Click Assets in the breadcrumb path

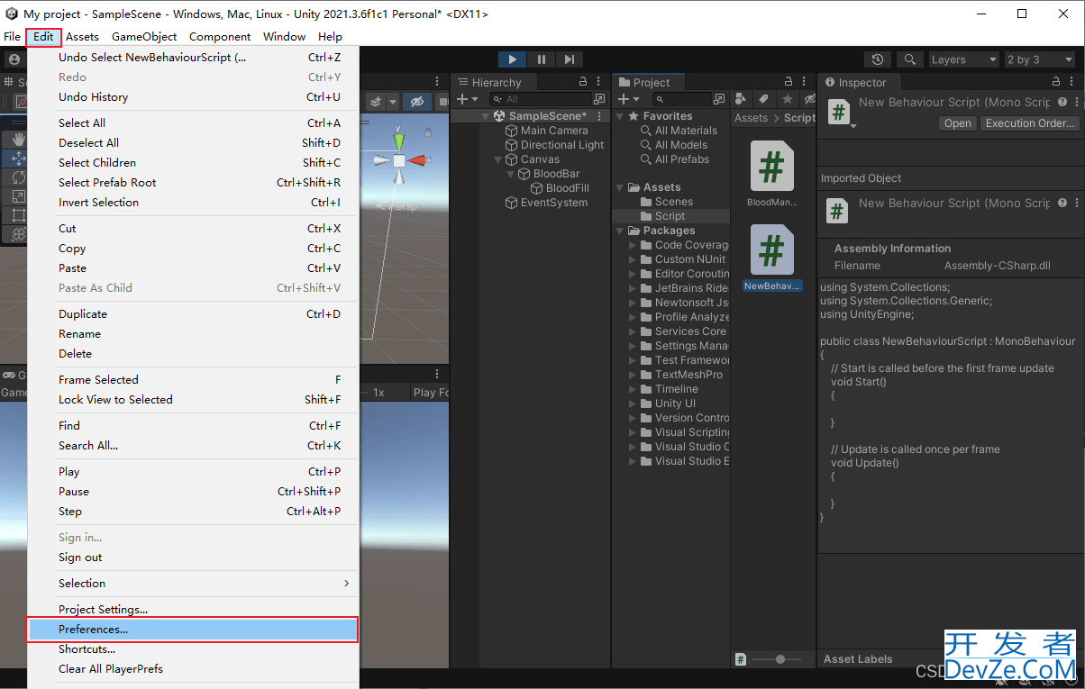[x=751, y=118]
